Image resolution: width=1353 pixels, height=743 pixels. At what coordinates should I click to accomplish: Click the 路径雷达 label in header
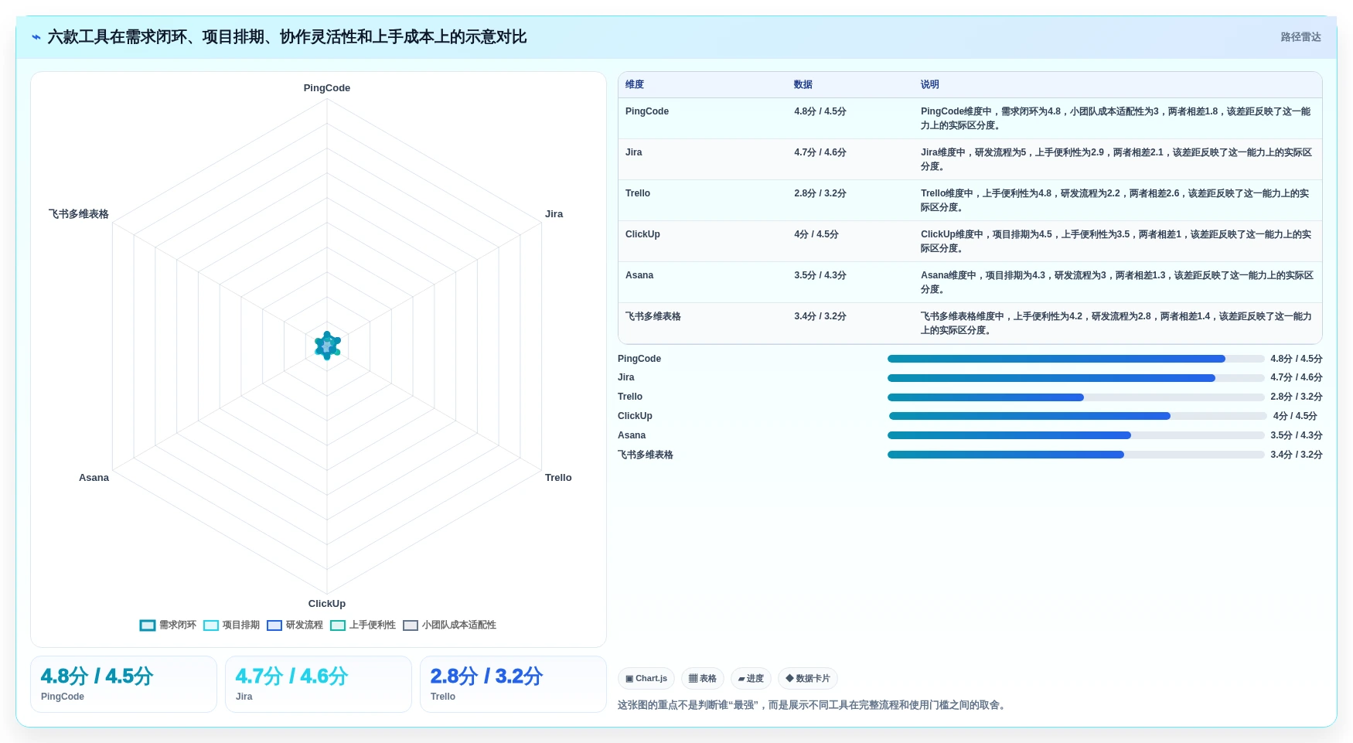point(1300,37)
